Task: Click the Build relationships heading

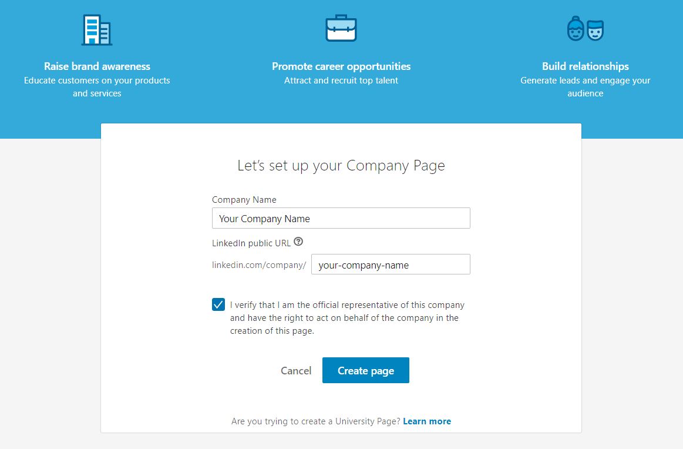Action: [586, 66]
